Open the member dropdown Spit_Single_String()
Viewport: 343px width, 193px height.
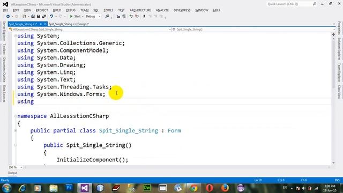(x=253, y=29)
